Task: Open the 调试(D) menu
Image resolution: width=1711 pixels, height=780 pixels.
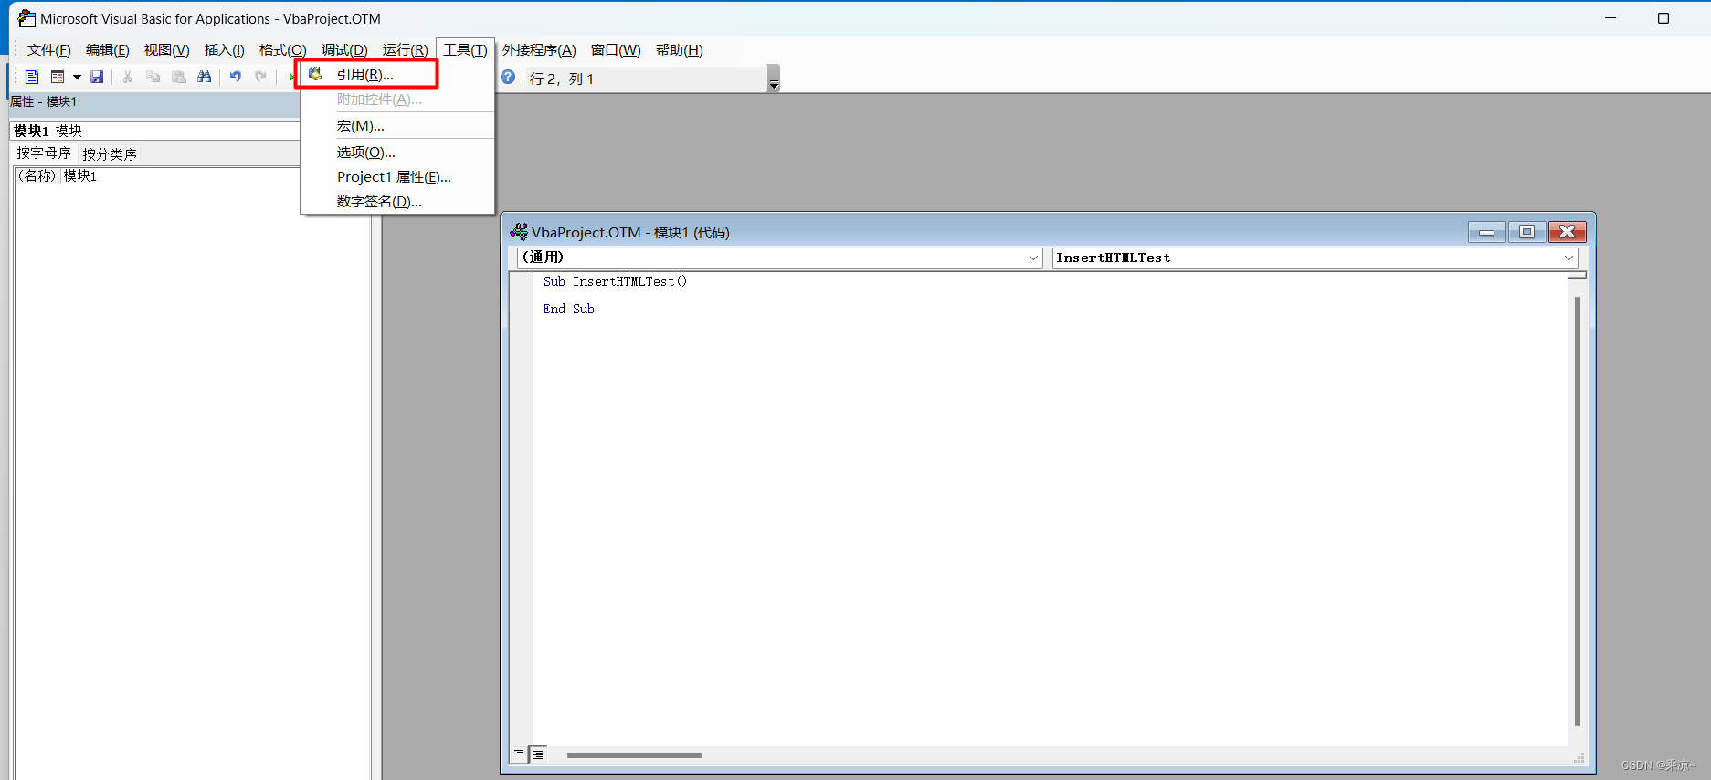Action: pyautogui.click(x=345, y=50)
